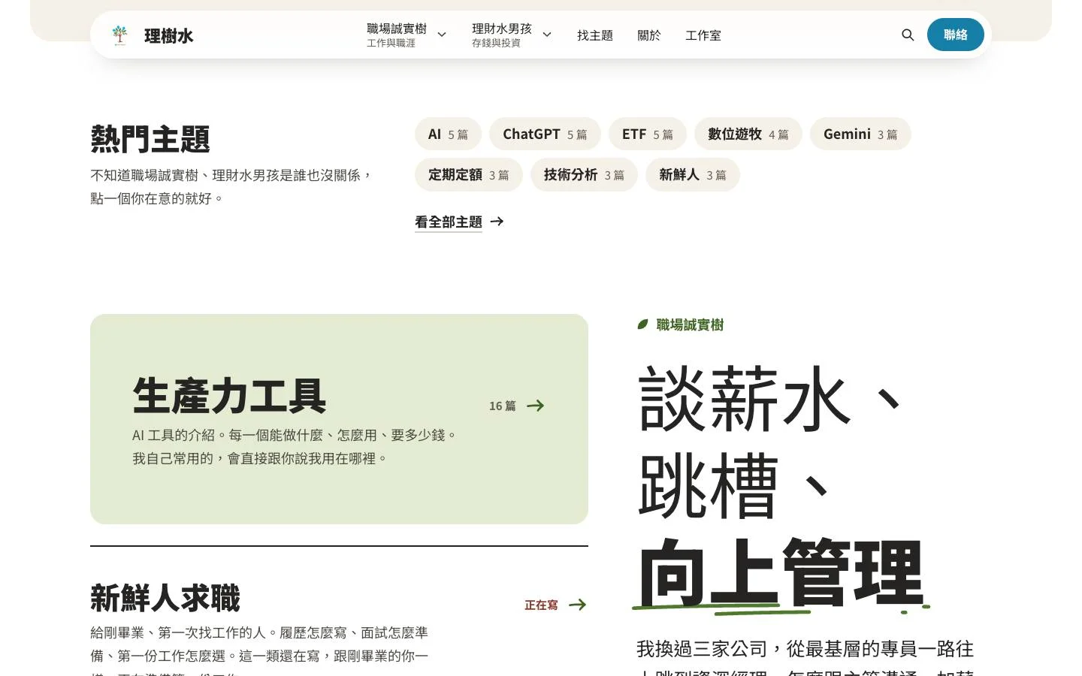Select the ChatGPT 5 篇 topic tag

coord(545,134)
